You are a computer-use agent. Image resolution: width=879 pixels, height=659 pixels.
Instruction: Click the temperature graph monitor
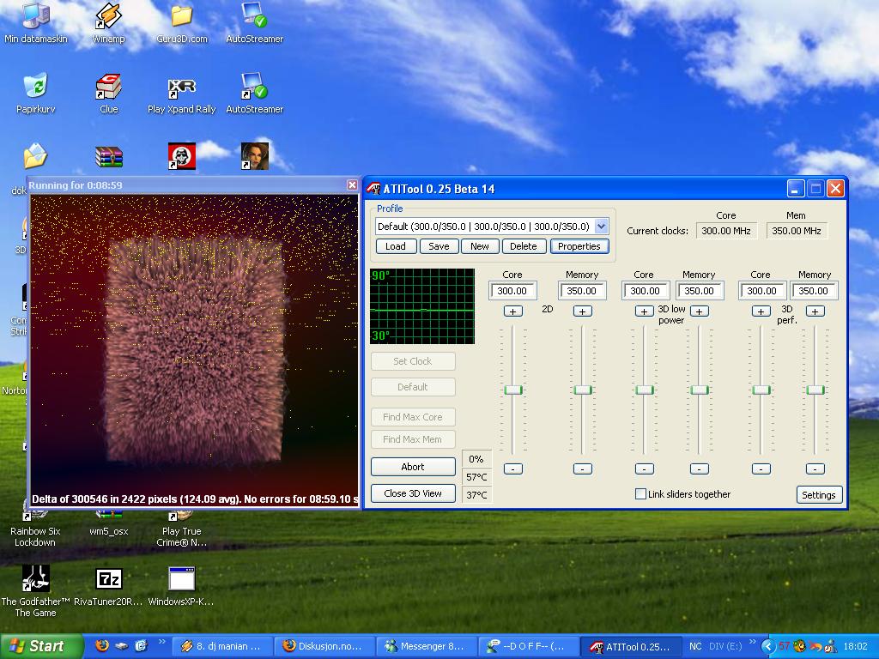(422, 306)
